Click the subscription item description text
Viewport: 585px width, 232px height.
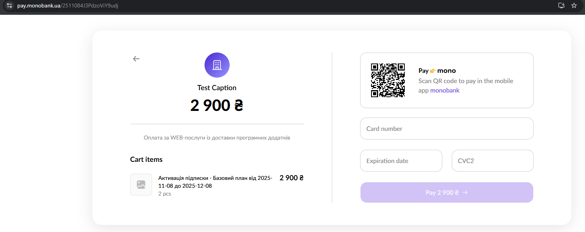[x=215, y=181]
